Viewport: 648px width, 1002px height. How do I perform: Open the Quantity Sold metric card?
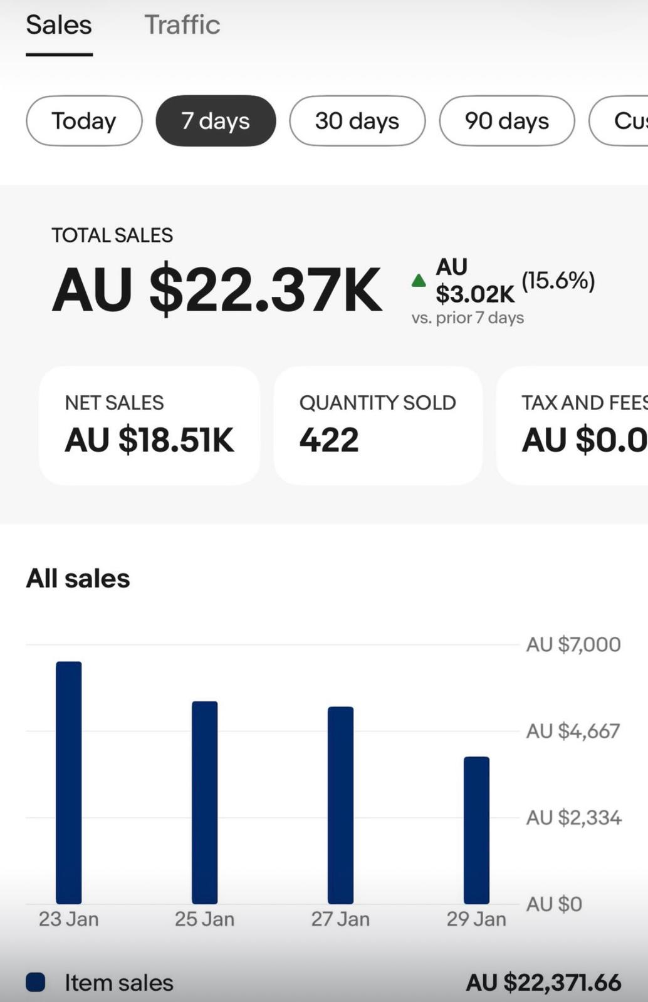click(x=378, y=425)
